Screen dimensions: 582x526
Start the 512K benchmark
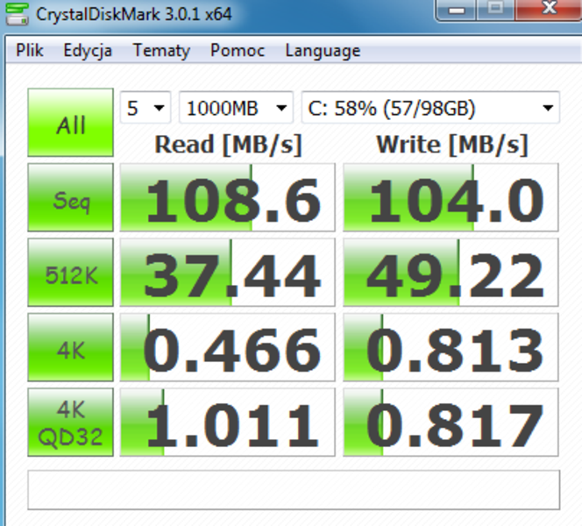coord(70,273)
